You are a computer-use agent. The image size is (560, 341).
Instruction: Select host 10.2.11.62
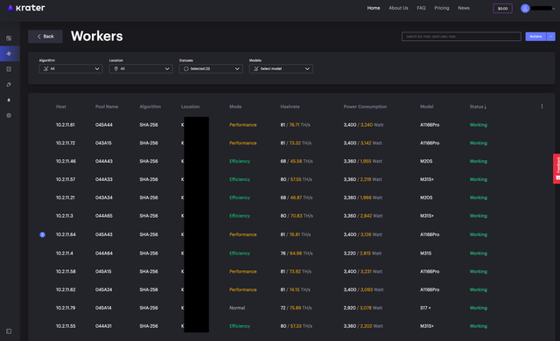tap(66, 289)
